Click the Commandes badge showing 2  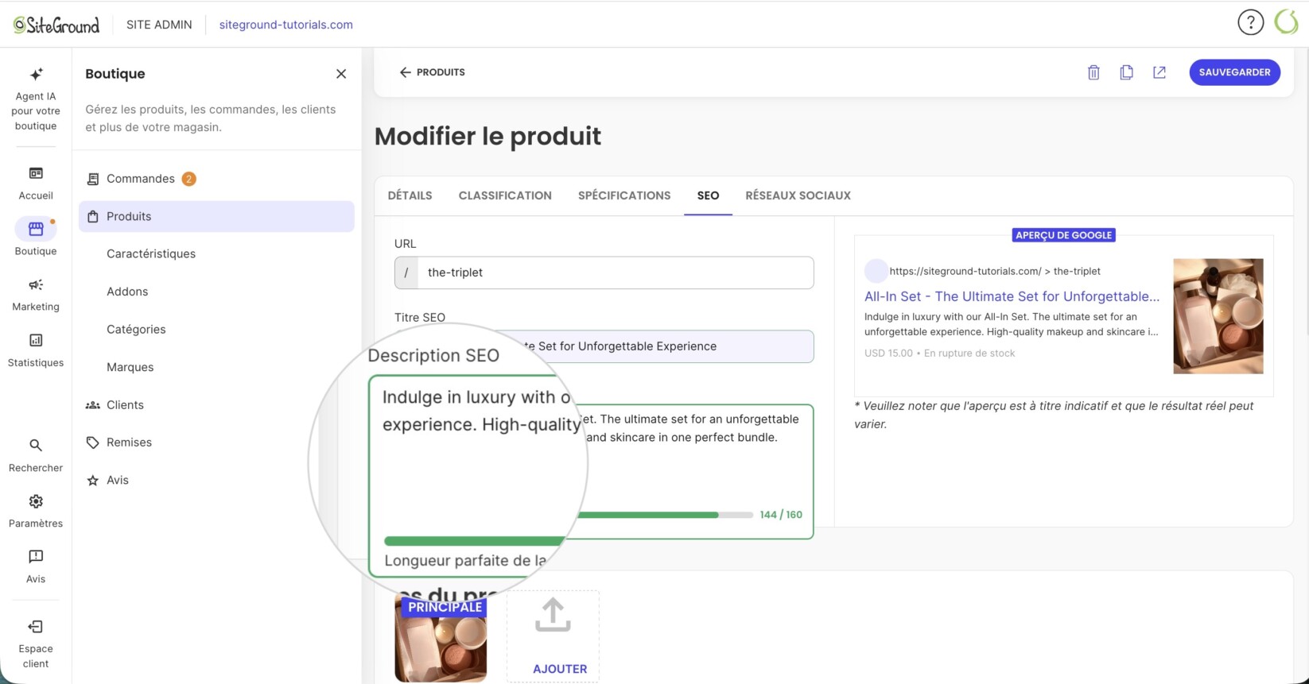pyautogui.click(x=188, y=179)
